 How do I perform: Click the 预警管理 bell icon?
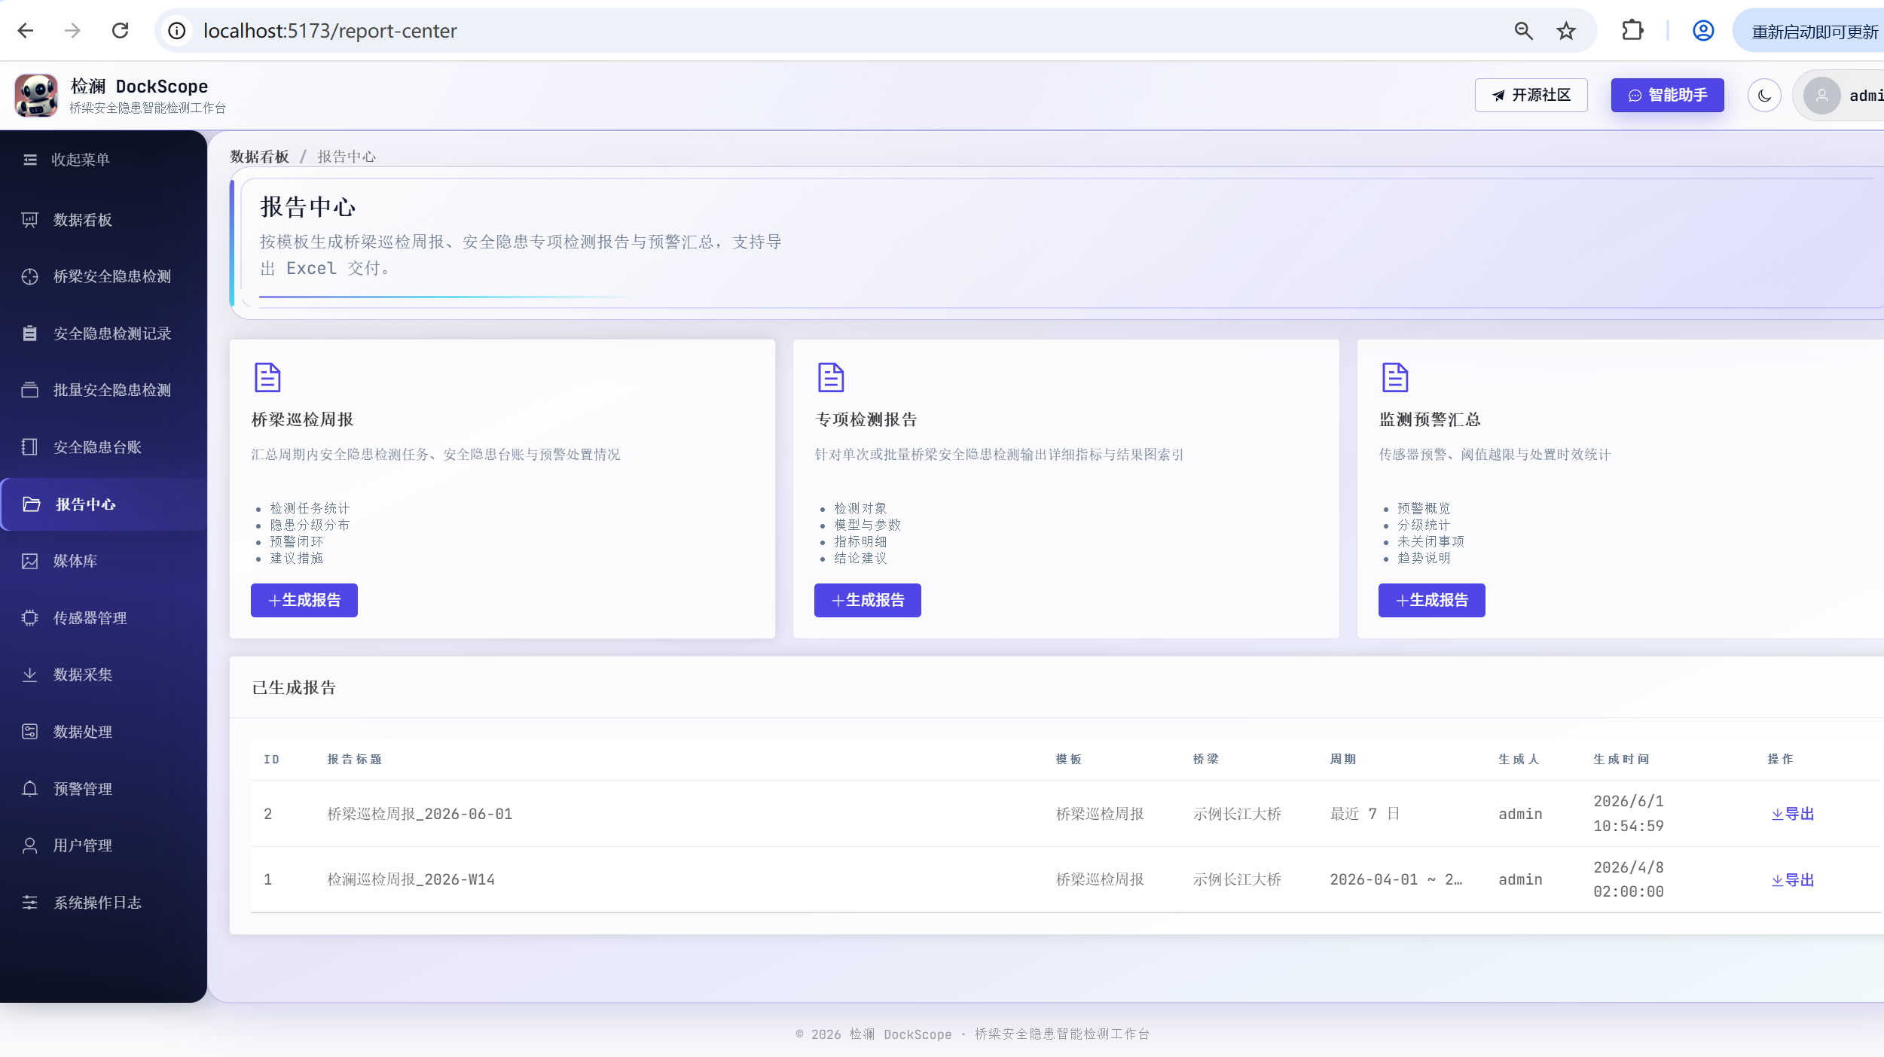(30, 789)
